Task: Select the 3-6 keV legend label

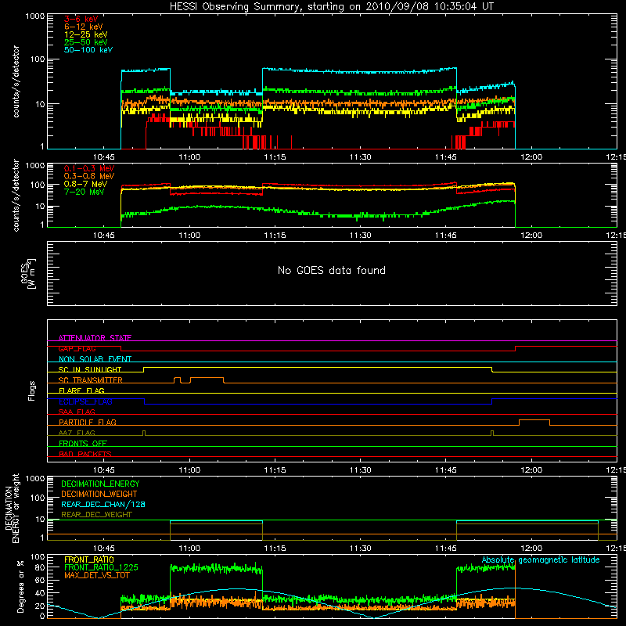Action: tap(81, 19)
